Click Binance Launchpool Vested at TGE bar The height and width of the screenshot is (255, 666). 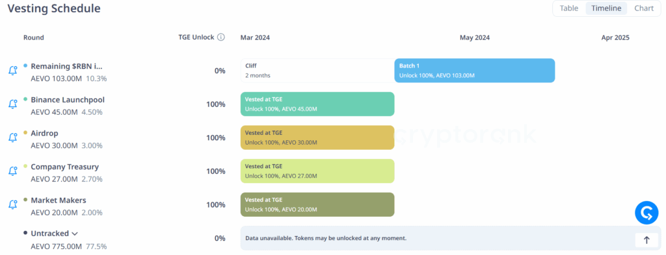(x=317, y=104)
